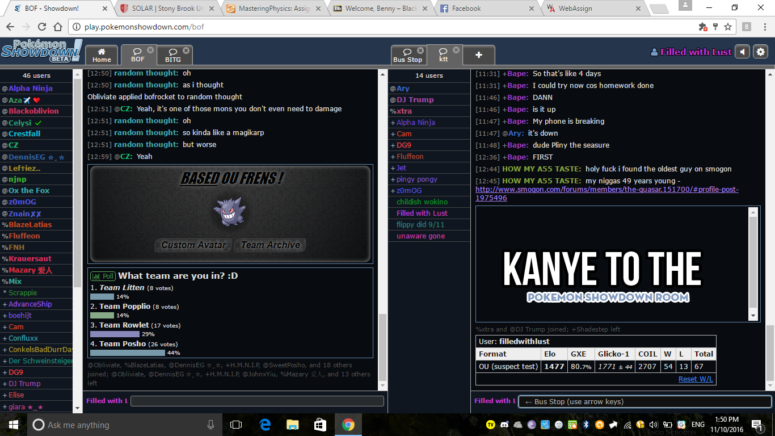Open Wi-Fi network tray icon
The width and height of the screenshot is (775, 436).
(627, 425)
